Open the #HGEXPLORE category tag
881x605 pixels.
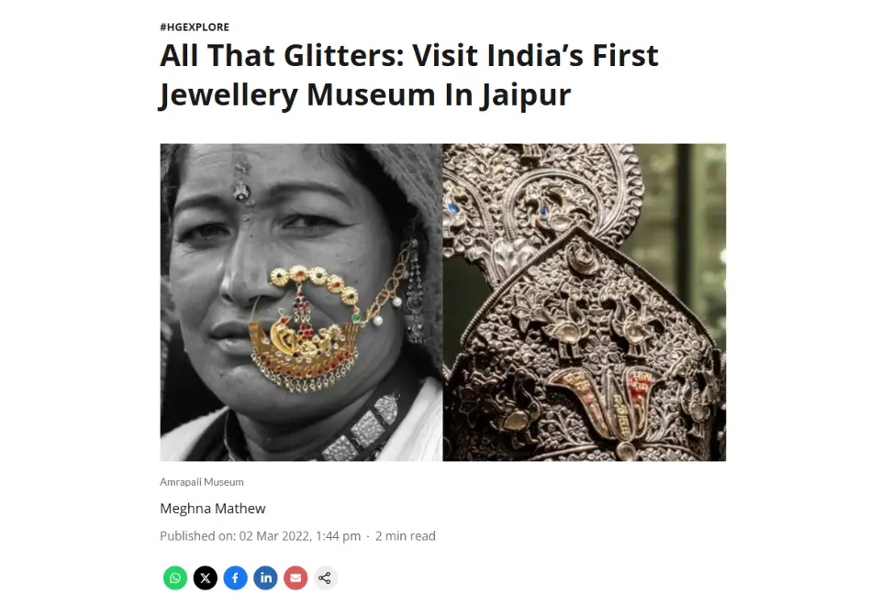tap(195, 27)
